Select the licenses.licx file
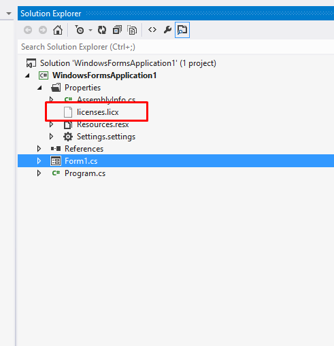The height and width of the screenshot is (346, 334). pos(98,112)
